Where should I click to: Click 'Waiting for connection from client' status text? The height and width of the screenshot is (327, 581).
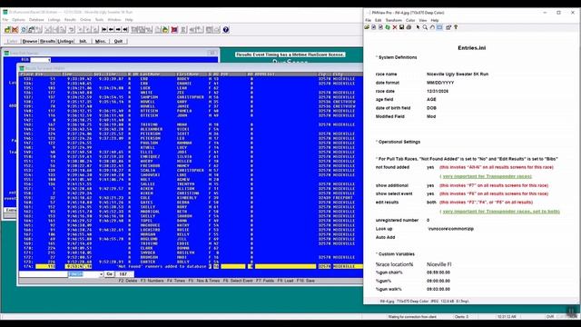pyautogui.click(x=411, y=317)
